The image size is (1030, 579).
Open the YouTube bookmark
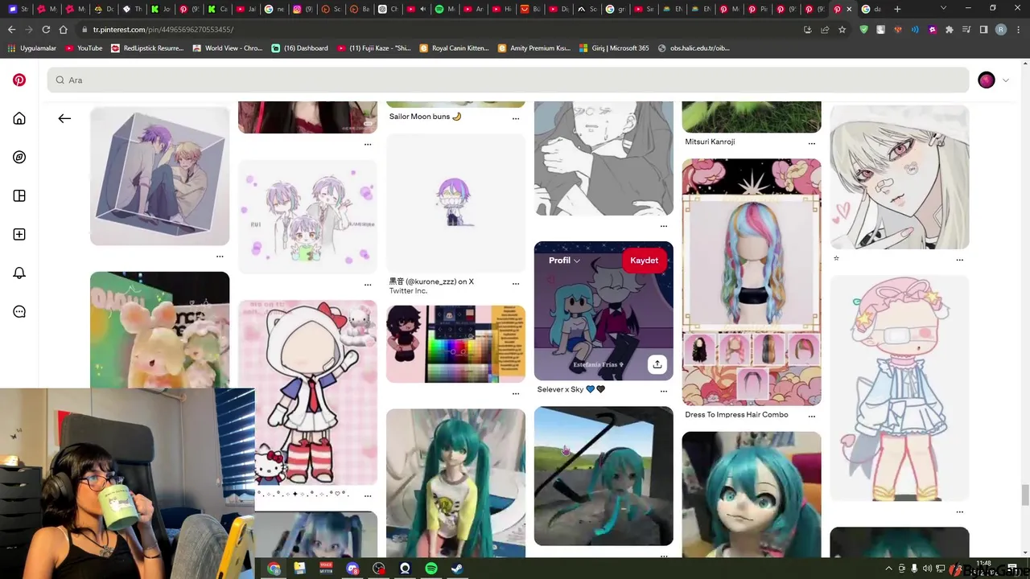coord(84,48)
